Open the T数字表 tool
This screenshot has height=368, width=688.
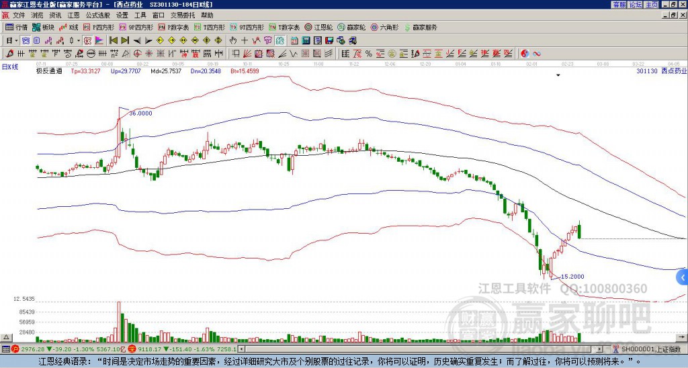click(x=284, y=27)
